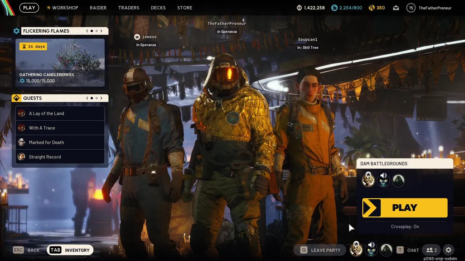Click the Flickering Flames event gear icon
Viewport: 465px width, 261px height.
pyautogui.click(x=16, y=31)
